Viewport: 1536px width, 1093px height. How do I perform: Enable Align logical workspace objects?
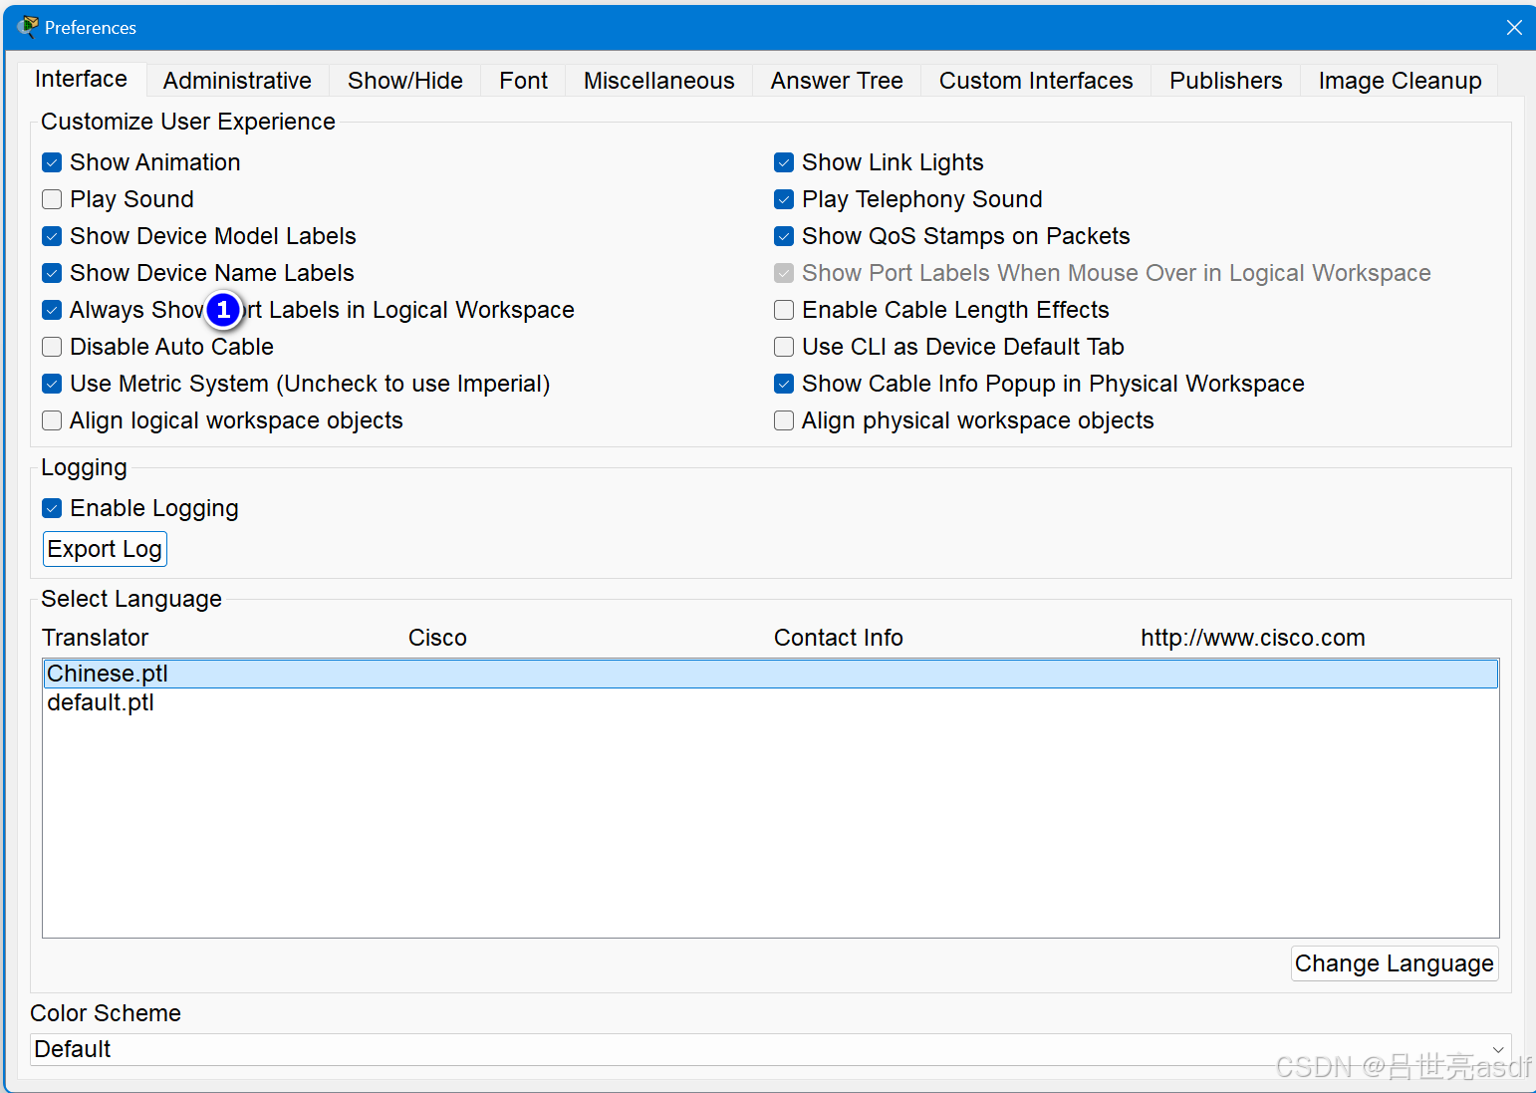point(52,420)
